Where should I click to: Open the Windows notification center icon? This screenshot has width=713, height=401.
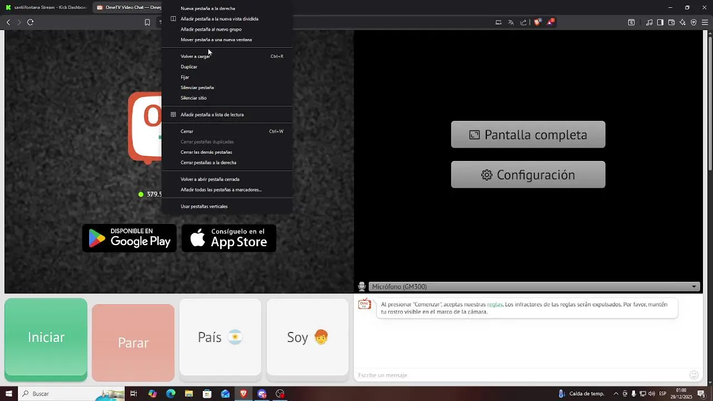[x=701, y=394]
